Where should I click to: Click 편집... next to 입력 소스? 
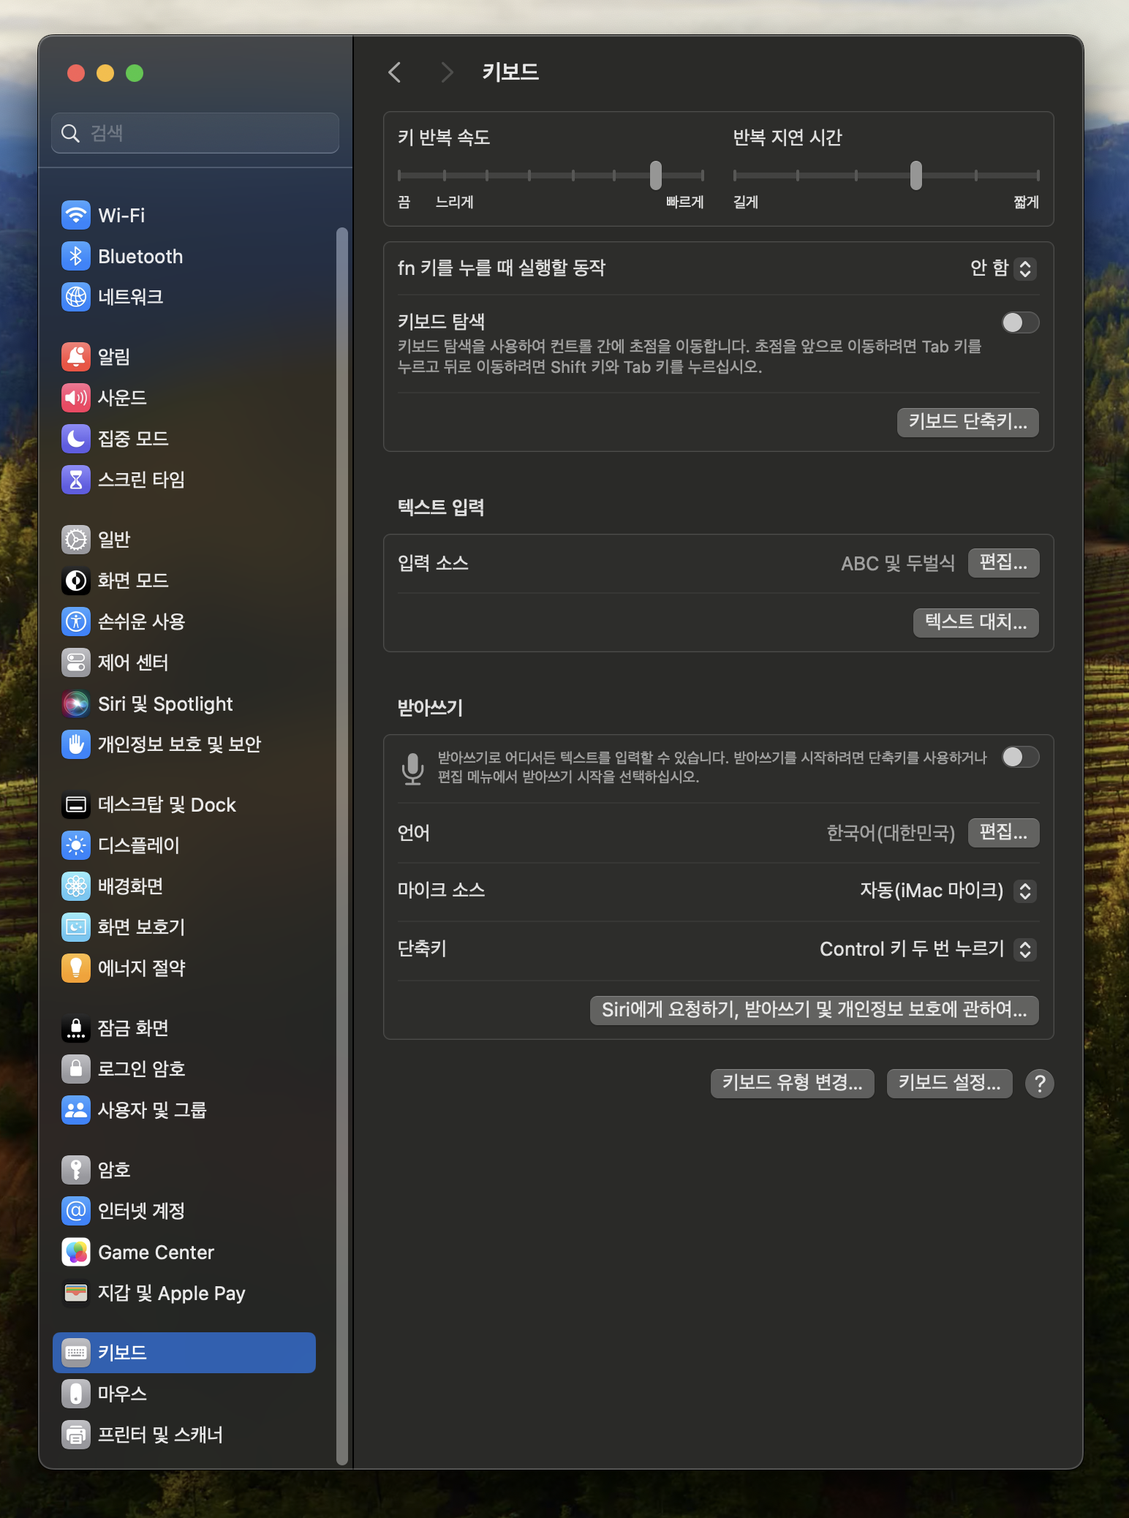pos(1003,562)
